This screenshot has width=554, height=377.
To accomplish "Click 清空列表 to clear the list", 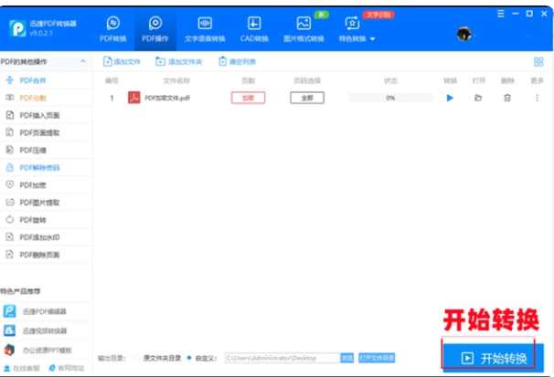I will (x=237, y=62).
